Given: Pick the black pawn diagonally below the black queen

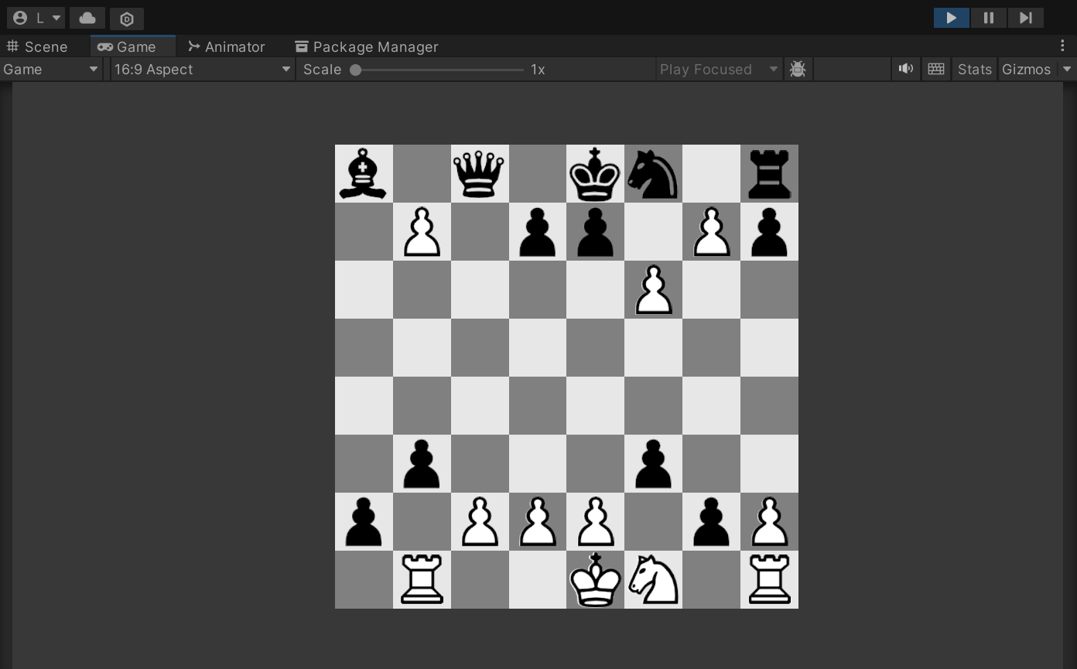Looking at the screenshot, I should click(537, 232).
